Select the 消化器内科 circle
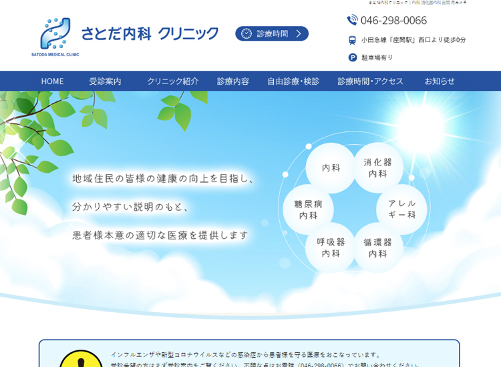The image size is (501, 367). pyautogui.click(x=378, y=168)
